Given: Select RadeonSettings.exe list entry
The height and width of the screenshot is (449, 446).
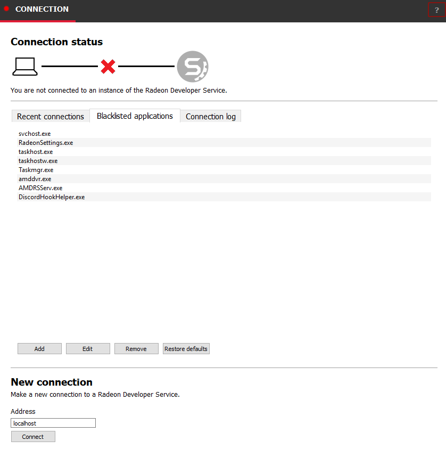Looking at the screenshot, I should point(46,143).
